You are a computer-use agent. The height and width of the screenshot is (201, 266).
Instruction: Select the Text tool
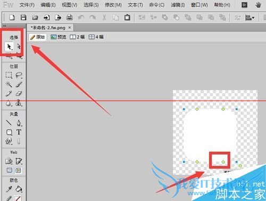(19, 132)
